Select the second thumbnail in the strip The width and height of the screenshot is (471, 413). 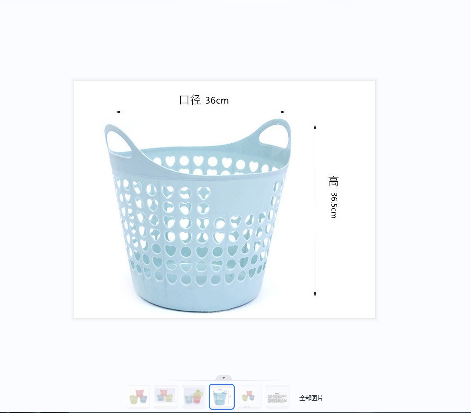(x=166, y=397)
